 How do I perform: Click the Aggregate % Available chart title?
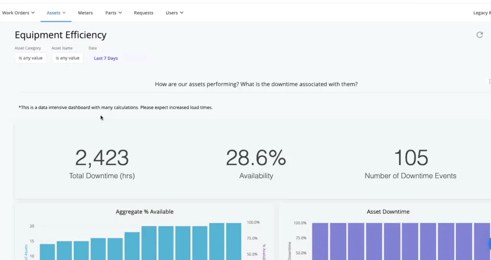tap(144, 212)
